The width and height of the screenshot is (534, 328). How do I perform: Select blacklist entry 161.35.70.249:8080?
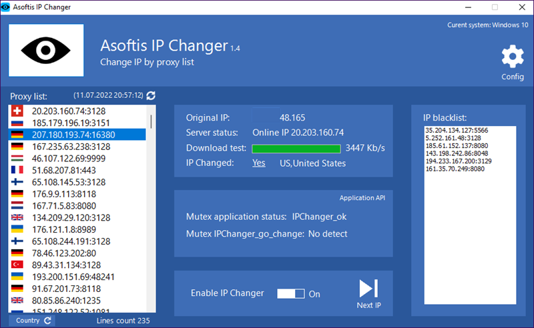455,169
